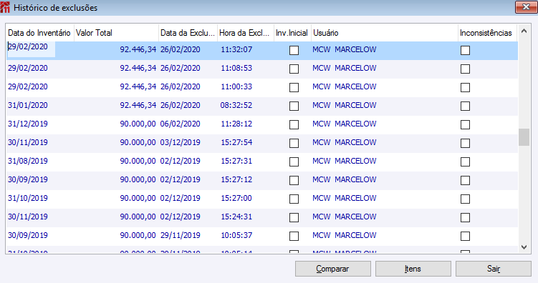Toggle Inv.Inicial checkbox in 15:27:54 row
The width and height of the screenshot is (538, 283).
tap(294, 143)
